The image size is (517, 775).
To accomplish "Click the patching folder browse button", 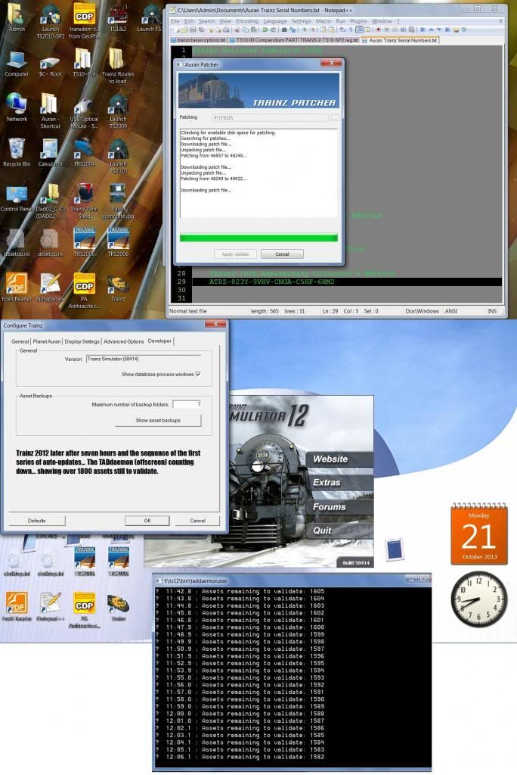I will pyautogui.click(x=335, y=117).
